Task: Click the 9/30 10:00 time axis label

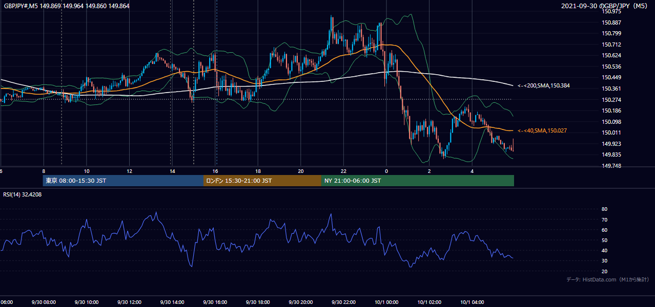Action: [x=86, y=302]
